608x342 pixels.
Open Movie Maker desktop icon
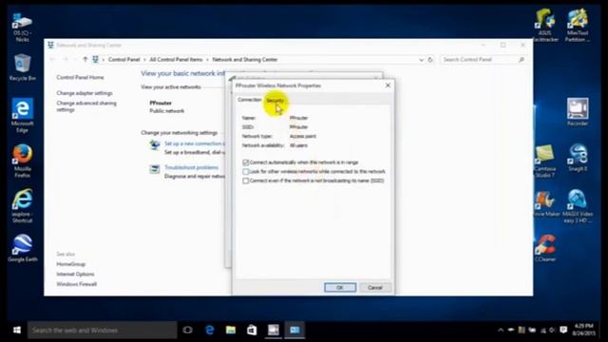click(x=546, y=203)
